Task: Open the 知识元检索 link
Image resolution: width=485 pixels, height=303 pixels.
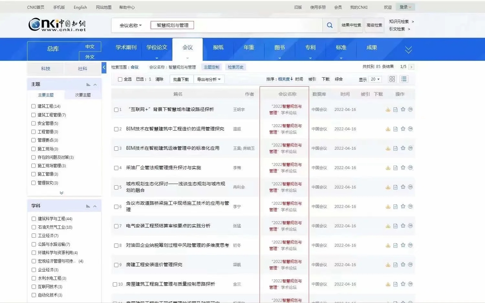Action: click(x=399, y=21)
